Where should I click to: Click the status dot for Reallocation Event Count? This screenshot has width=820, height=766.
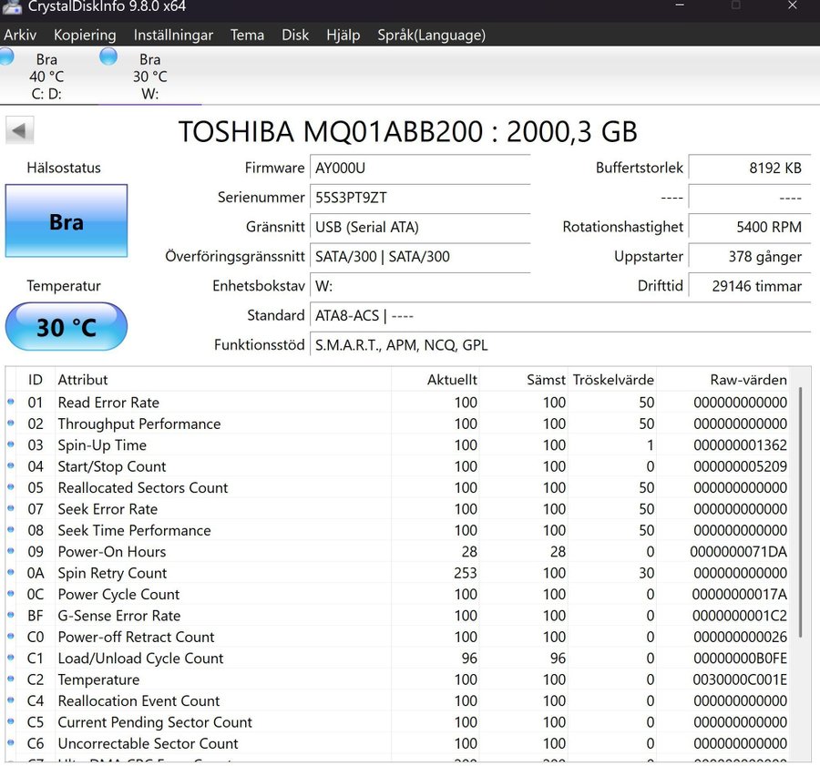click(10, 700)
